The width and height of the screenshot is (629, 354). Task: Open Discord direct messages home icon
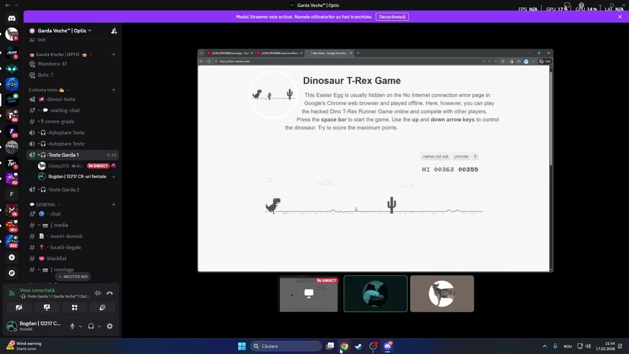(x=12, y=19)
